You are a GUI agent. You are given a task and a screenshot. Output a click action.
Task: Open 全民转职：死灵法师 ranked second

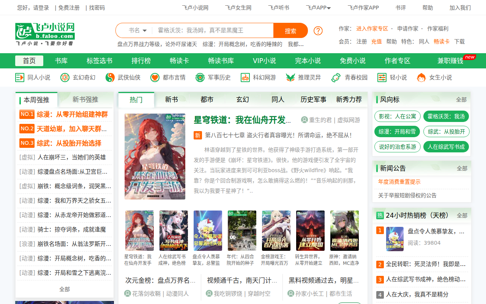click(426, 264)
